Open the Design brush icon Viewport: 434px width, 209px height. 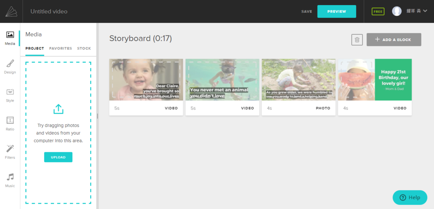click(x=10, y=64)
